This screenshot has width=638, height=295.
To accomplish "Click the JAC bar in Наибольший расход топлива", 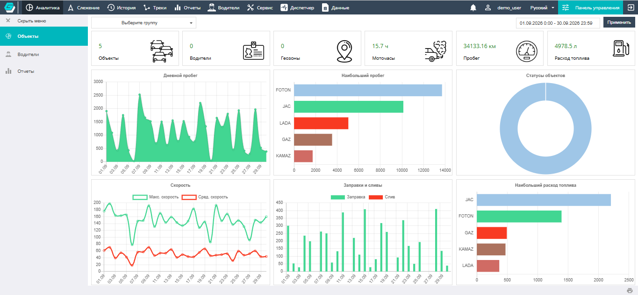I will coord(544,200).
